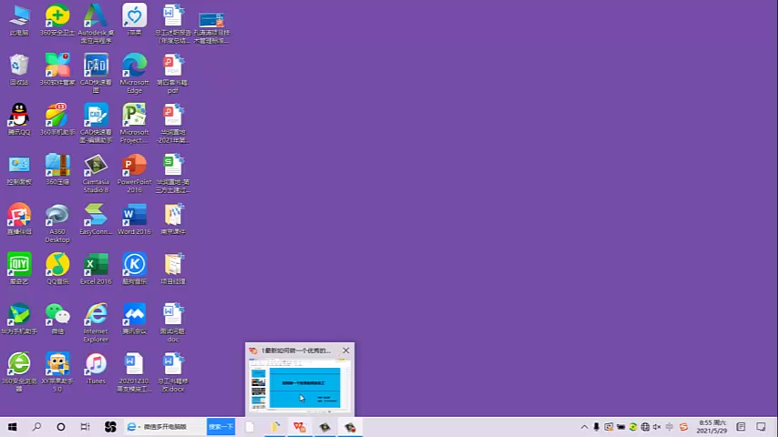This screenshot has height=437, width=778.
Task: Click the pinwheel fan icon on taskbar
Action: coord(110,427)
